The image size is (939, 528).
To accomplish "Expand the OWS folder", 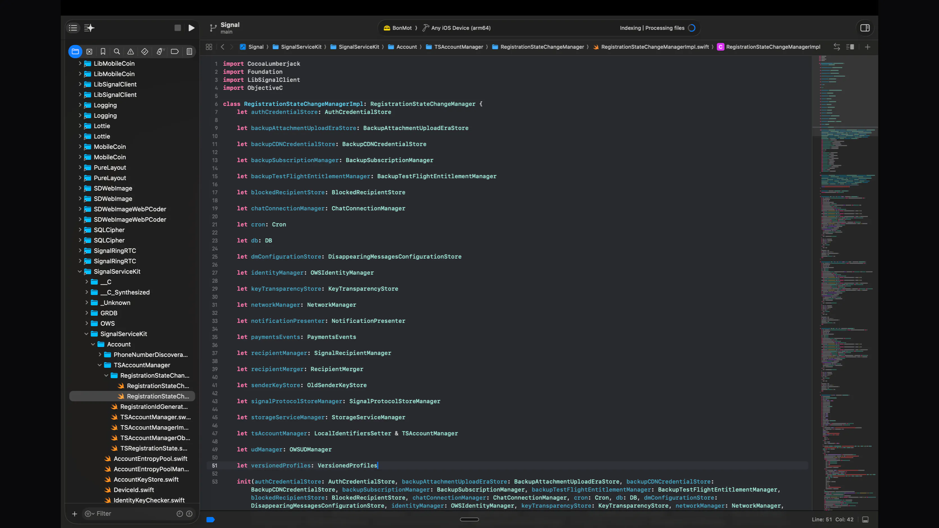I will click(87, 323).
